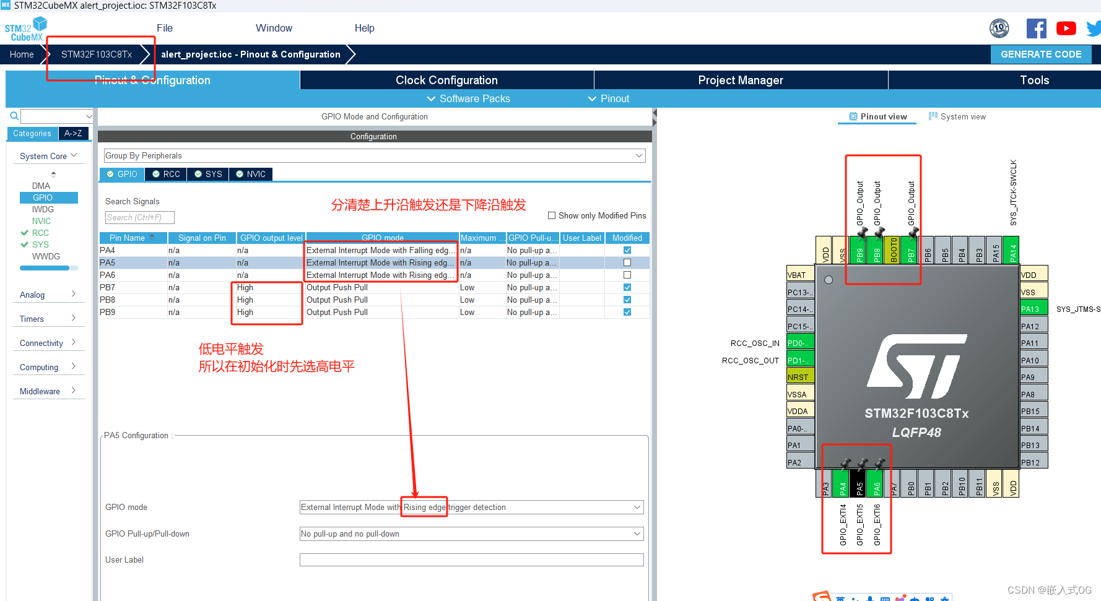
Task: Click the search magnifier icon in sidebar
Action: 14,116
